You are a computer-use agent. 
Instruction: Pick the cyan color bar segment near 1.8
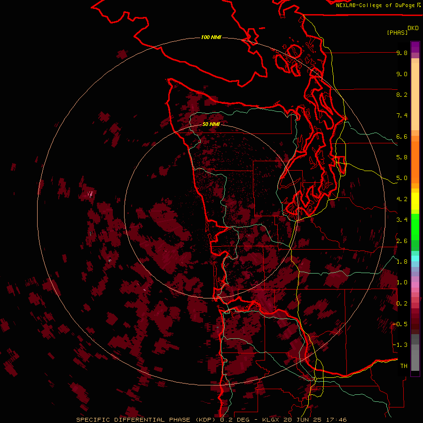[415, 258]
